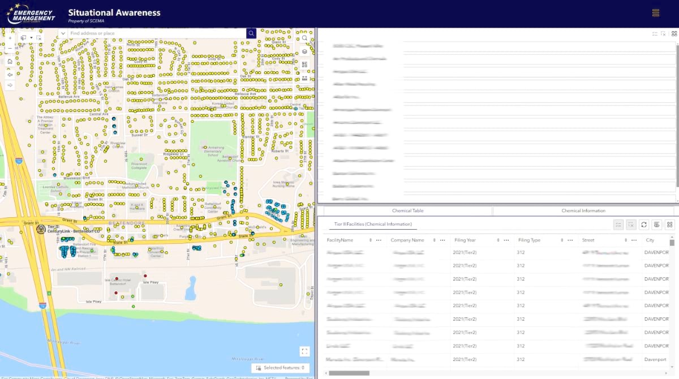Select the Tier II Facilities (Chemical Information) tab

(372, 225)
